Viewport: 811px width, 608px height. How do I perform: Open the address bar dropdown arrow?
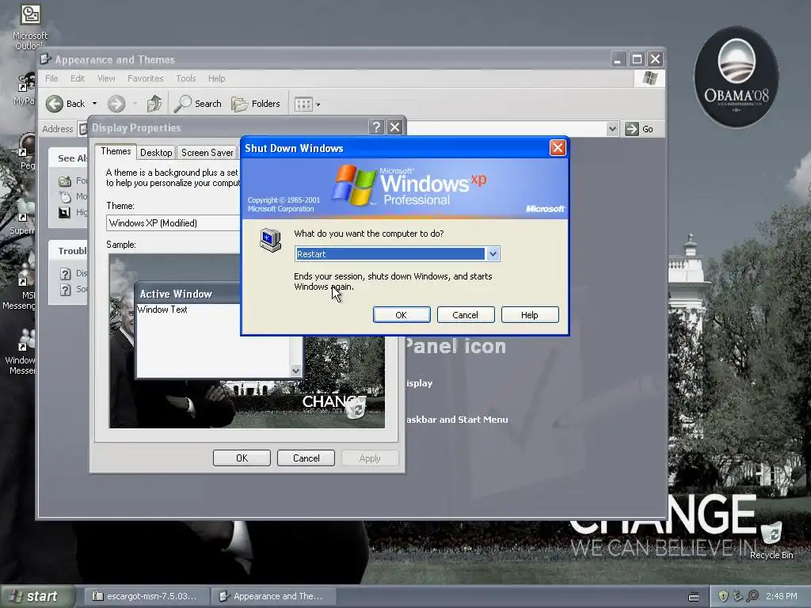click(612, 129)
